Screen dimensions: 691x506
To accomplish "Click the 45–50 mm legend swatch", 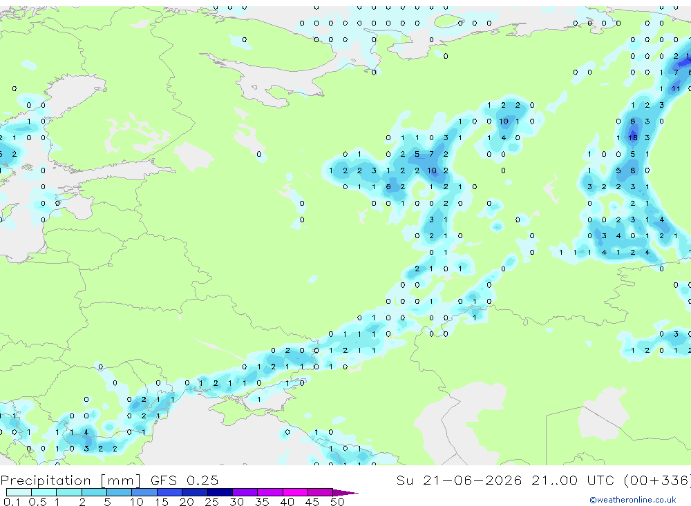I will 321,492.
